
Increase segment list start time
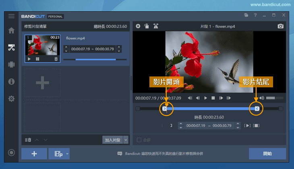66,47
